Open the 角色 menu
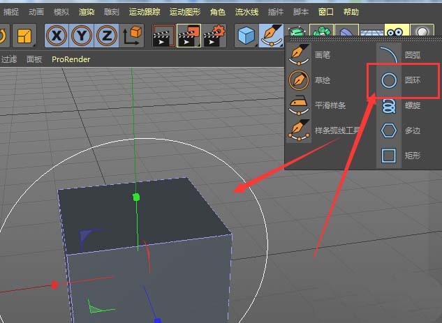442x323 pixels. click(x=218, y=12)
